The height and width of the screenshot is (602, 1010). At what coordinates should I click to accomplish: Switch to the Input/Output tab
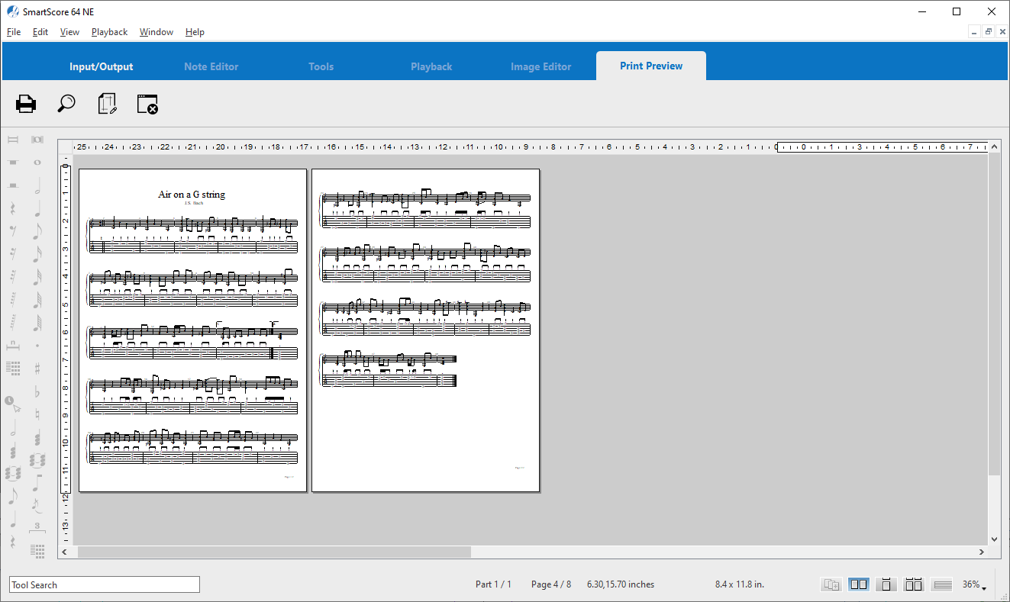click(x=102, y=66)
